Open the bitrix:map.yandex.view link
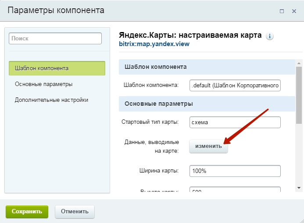The image size is (304, 223). tap(154, 44)
